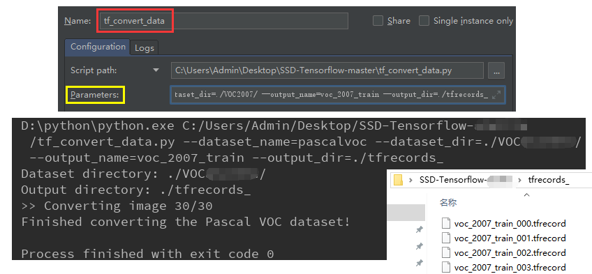
Task: Click the file icon of voc_2007_train_002.tfrecord
Action: coord(446,253)
